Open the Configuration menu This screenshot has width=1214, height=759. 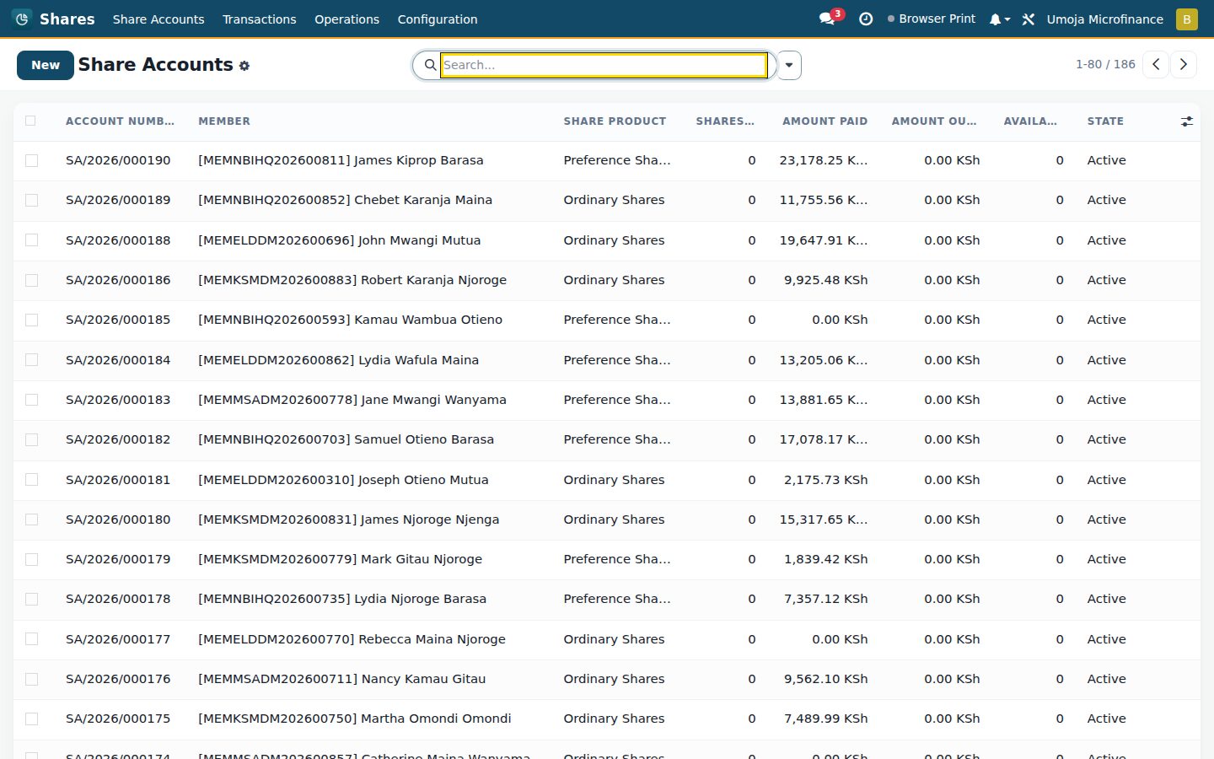click(x=438, y=19)
